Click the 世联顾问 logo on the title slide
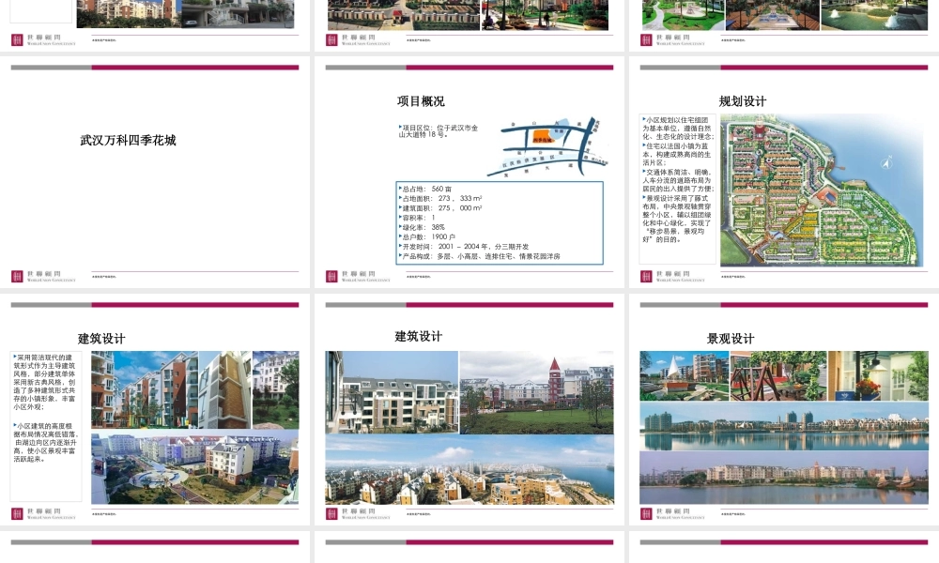Image resolution: width=939 pixels, height=563 pixels. (44, 277)
